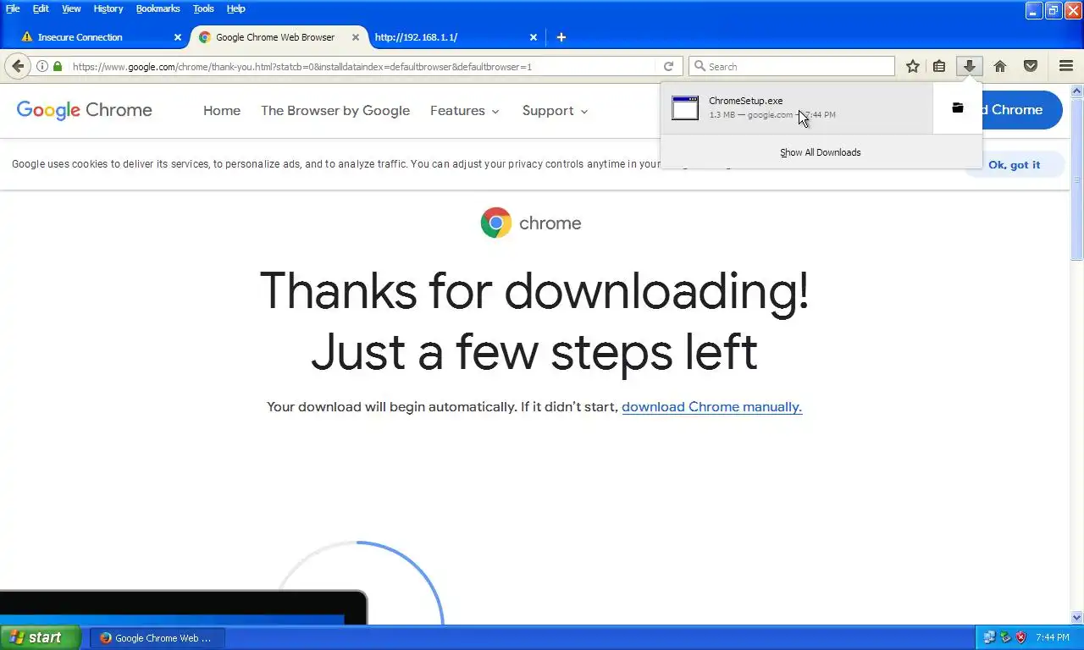Open the Help menu
The image size is (1084, 650).
(235, 8)
